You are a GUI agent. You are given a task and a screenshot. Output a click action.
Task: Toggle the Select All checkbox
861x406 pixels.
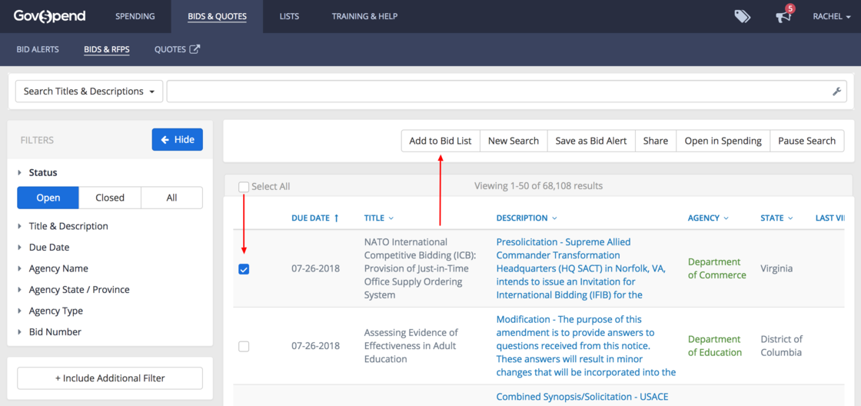click(244, 187)
